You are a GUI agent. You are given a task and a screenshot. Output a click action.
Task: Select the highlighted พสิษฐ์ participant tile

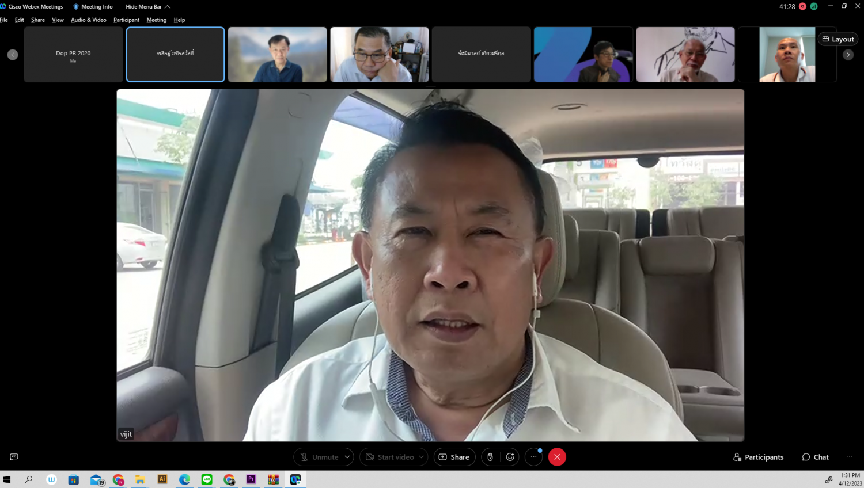[x=175, y=55]
